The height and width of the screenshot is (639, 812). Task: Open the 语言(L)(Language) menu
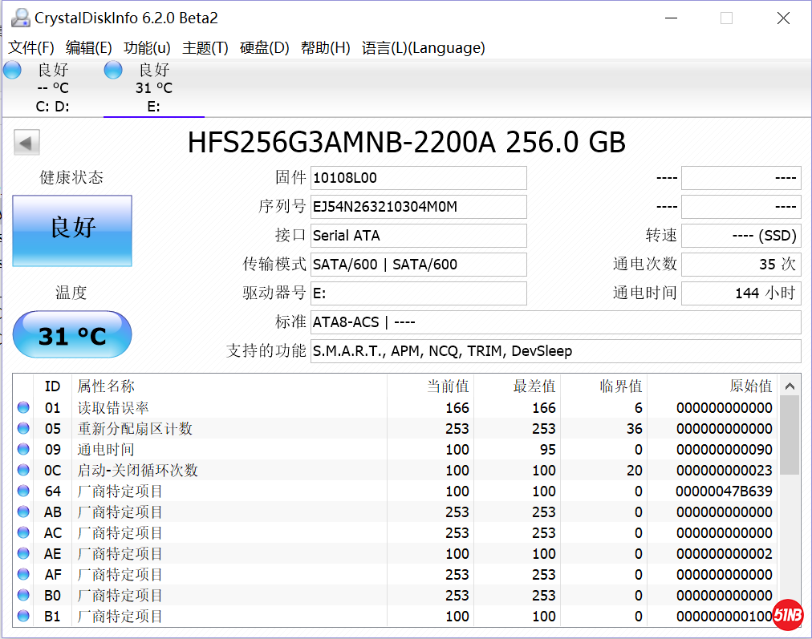pos(425,48)
